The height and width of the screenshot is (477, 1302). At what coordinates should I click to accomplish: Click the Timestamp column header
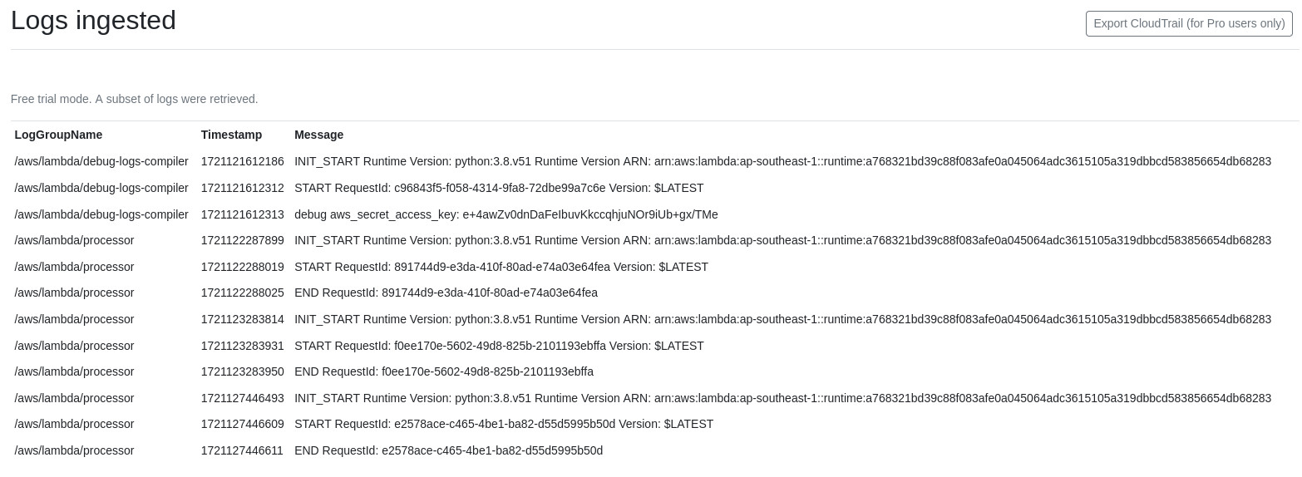point(231,135)
